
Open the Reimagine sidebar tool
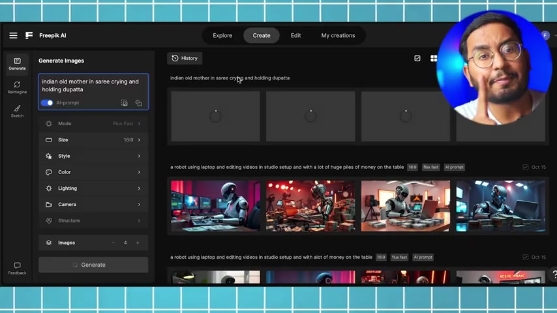(17, 87)
